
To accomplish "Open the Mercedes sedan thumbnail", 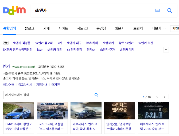I will coord(86,111).
